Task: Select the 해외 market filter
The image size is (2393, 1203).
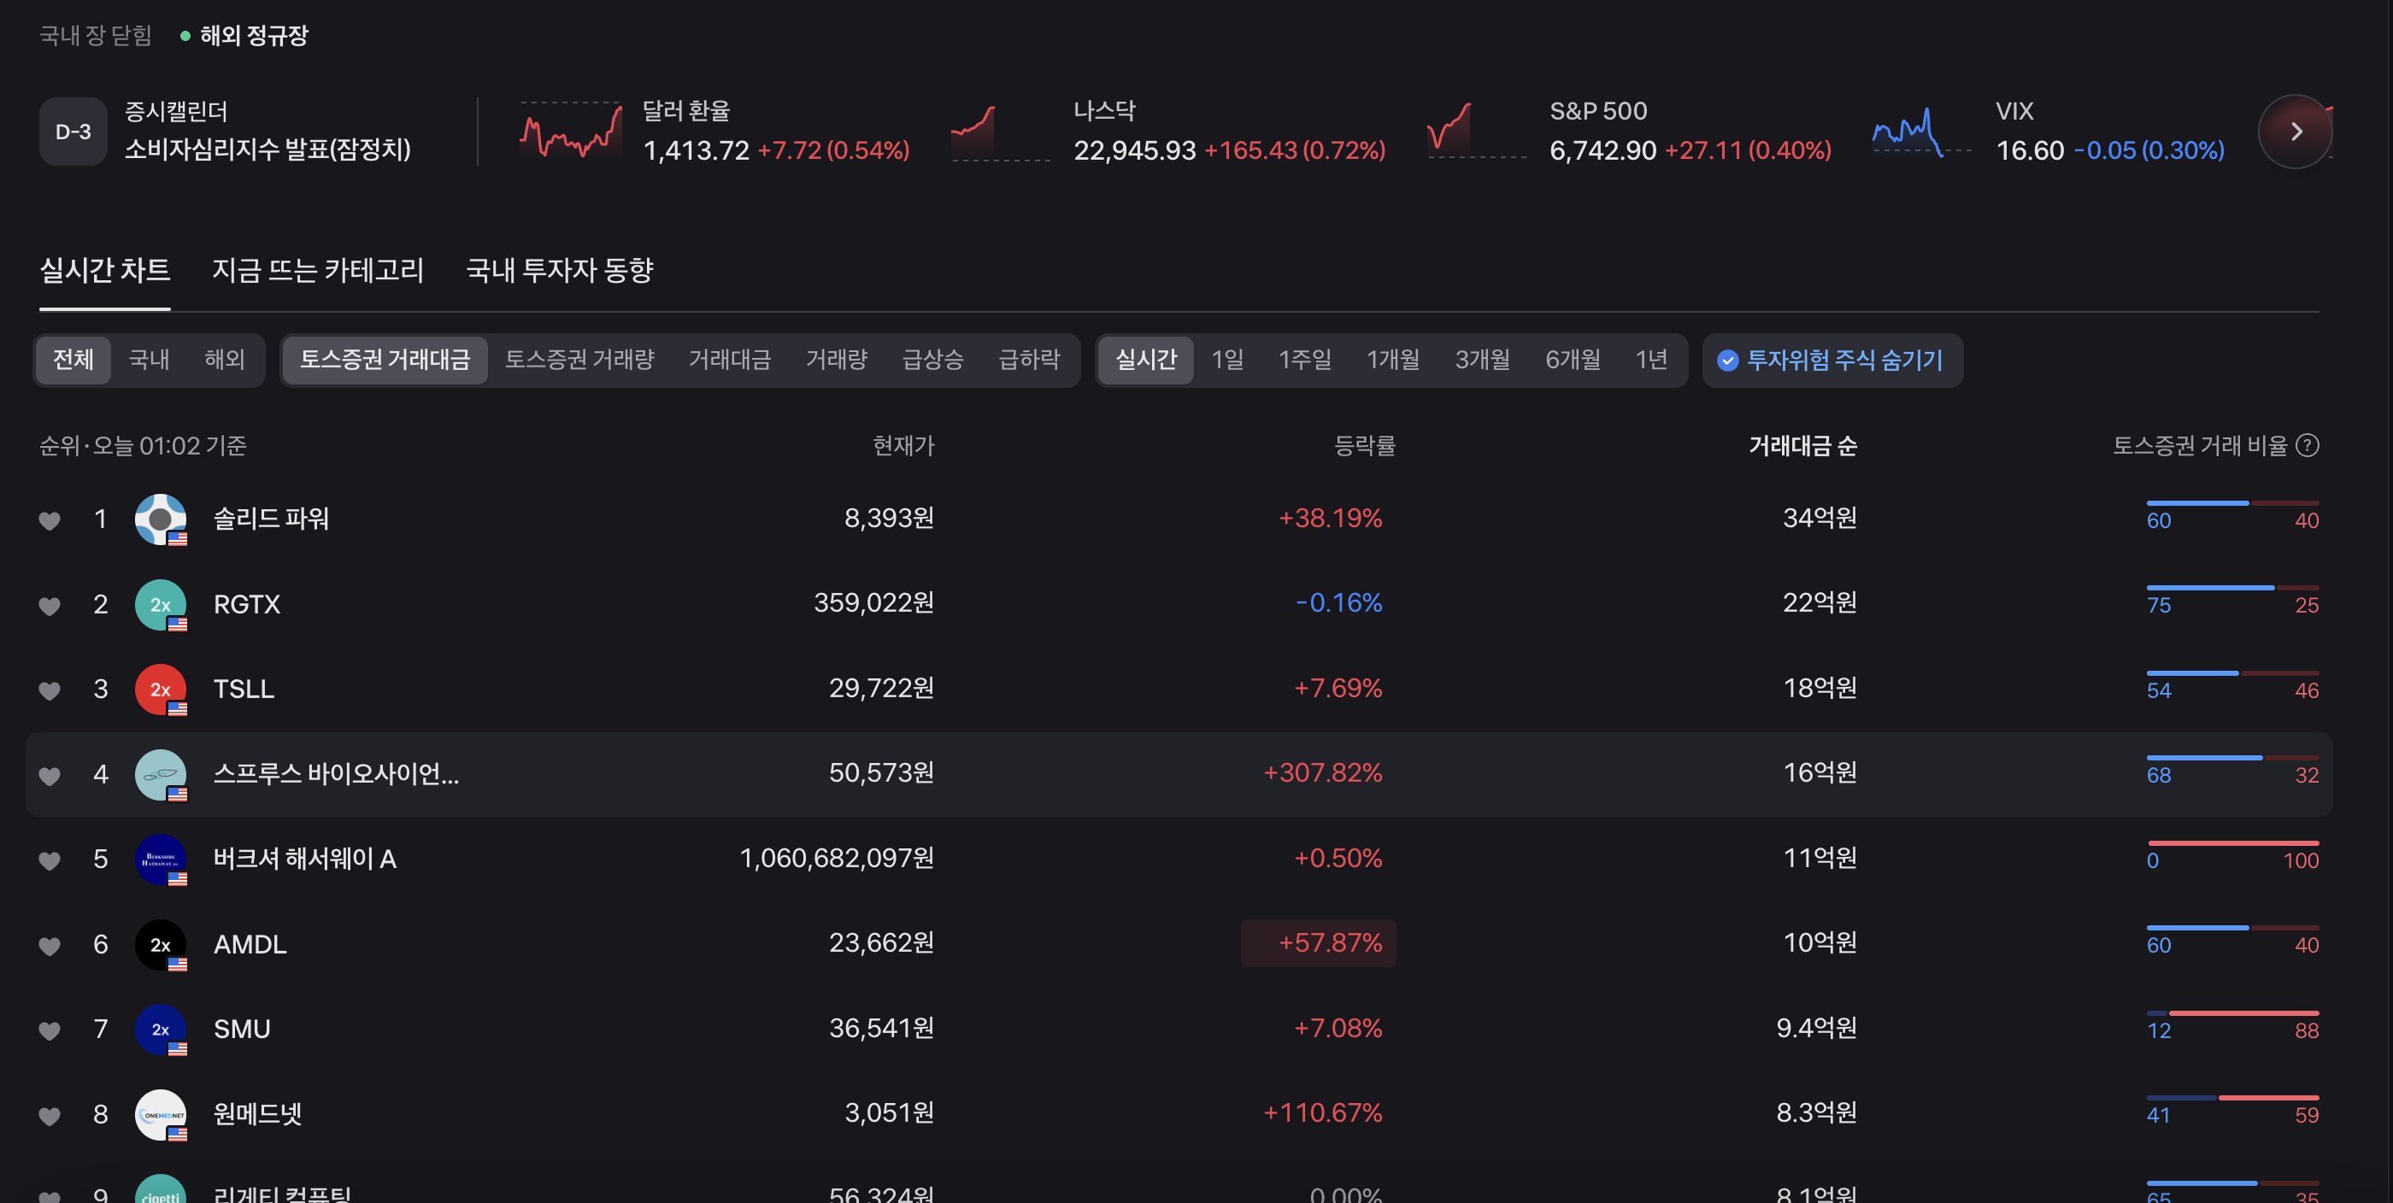Action: point(224,360)
